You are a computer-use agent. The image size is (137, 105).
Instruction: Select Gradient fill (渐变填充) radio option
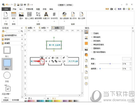92,41
